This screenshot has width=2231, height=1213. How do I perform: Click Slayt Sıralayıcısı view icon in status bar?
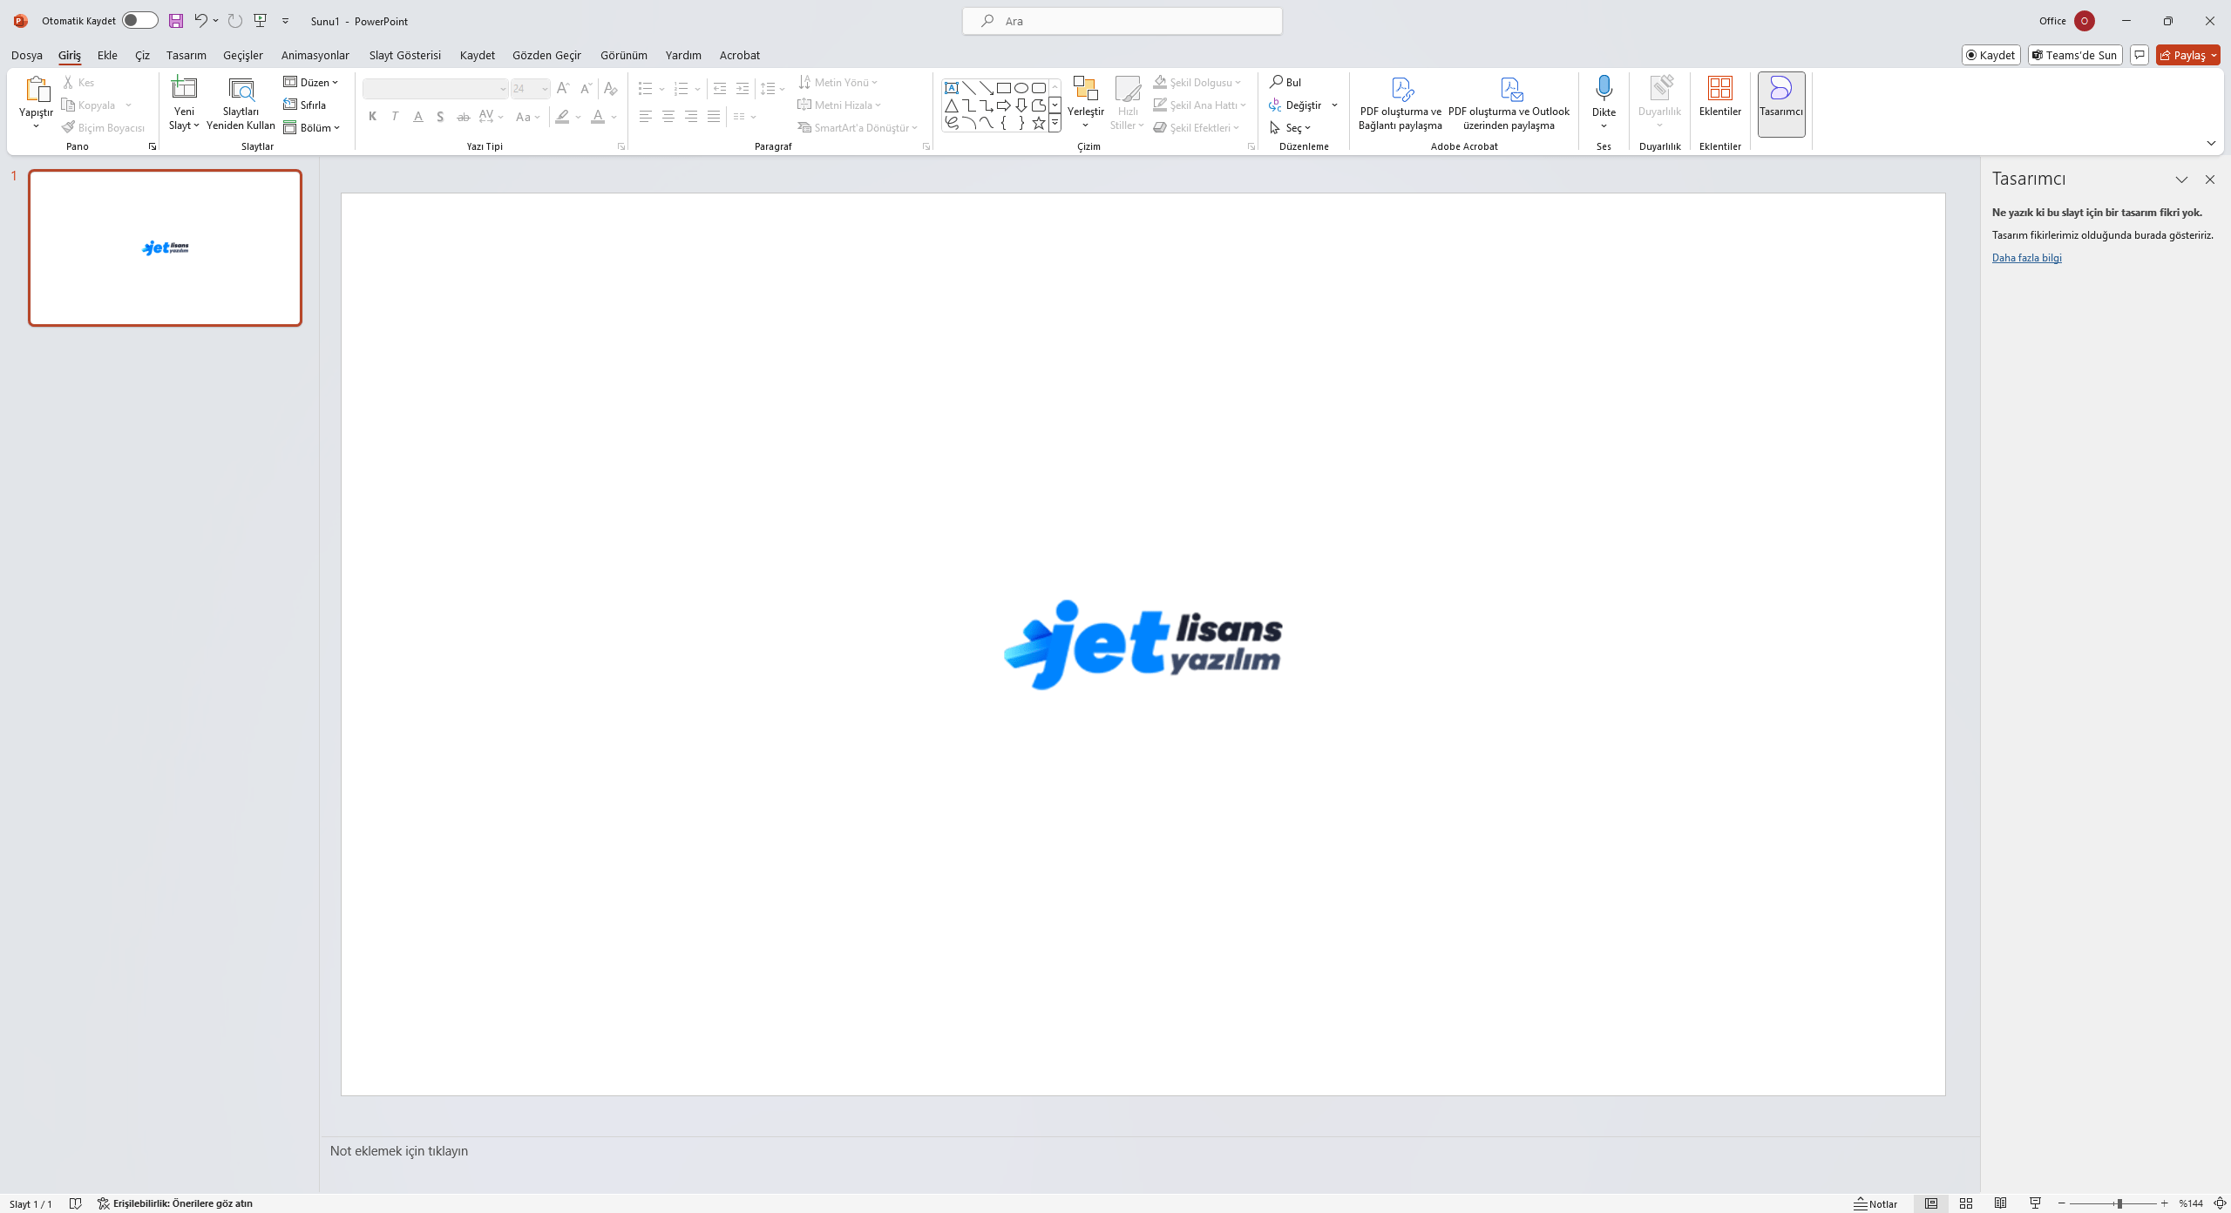tap(1965, 1203)
